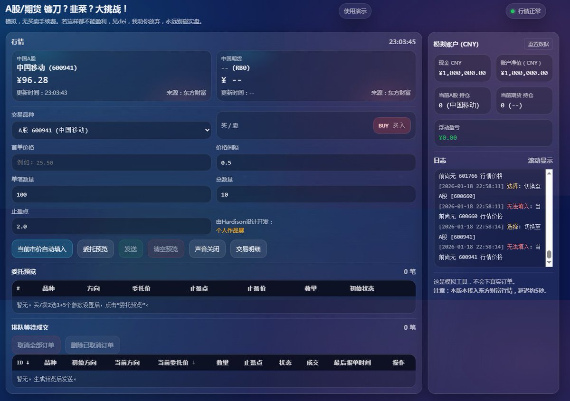Click inside the 首单价格 price field

pyautogui.click(x=111, y=162)
